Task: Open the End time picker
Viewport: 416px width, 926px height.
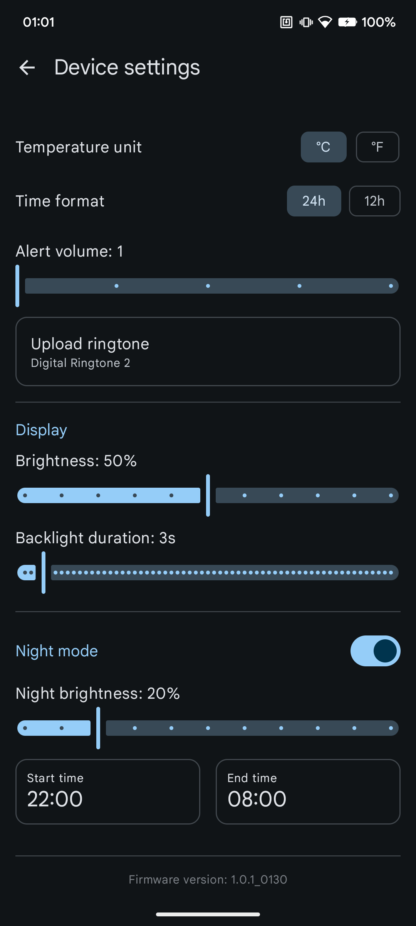Action: pyautogui.click(x=308, y=791)
